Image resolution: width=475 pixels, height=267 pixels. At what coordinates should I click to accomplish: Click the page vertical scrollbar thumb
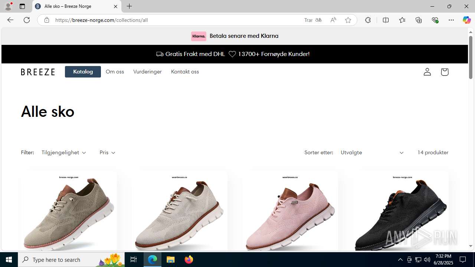pyautogui.click(x=471, y=57)
